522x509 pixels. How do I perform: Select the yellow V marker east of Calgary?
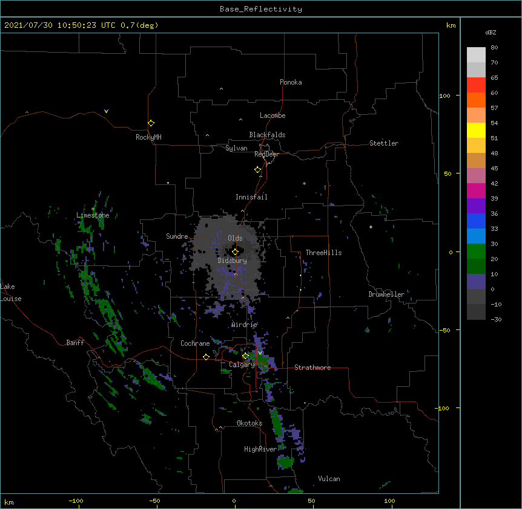260,353
